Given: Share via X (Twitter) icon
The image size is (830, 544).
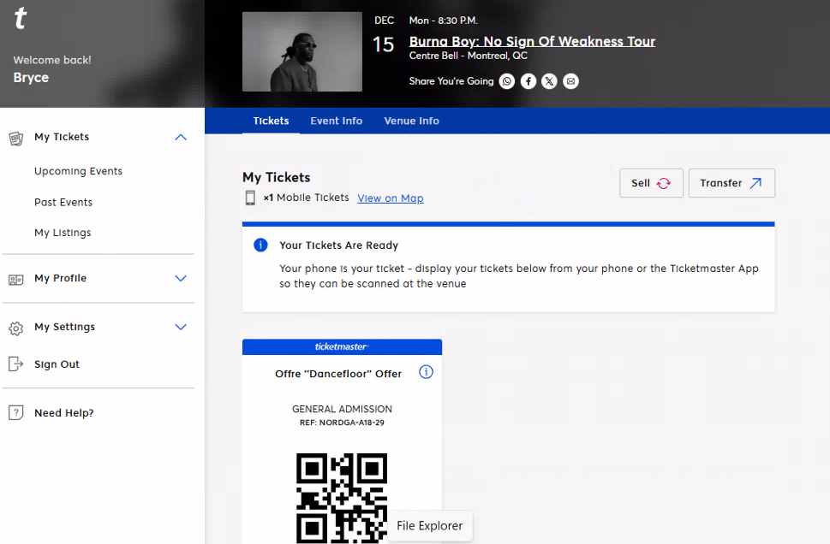Looking at the screenshot, I should tap(549, 81).
